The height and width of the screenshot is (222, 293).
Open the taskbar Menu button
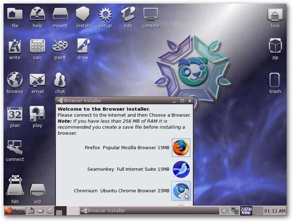(x=15, y=211)
